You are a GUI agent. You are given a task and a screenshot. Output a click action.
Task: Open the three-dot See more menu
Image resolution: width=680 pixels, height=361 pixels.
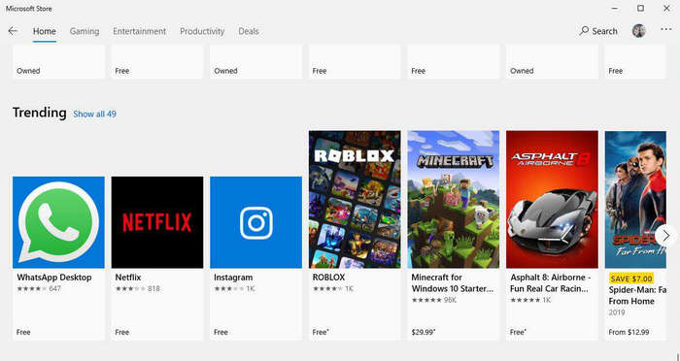pos(665,29)
